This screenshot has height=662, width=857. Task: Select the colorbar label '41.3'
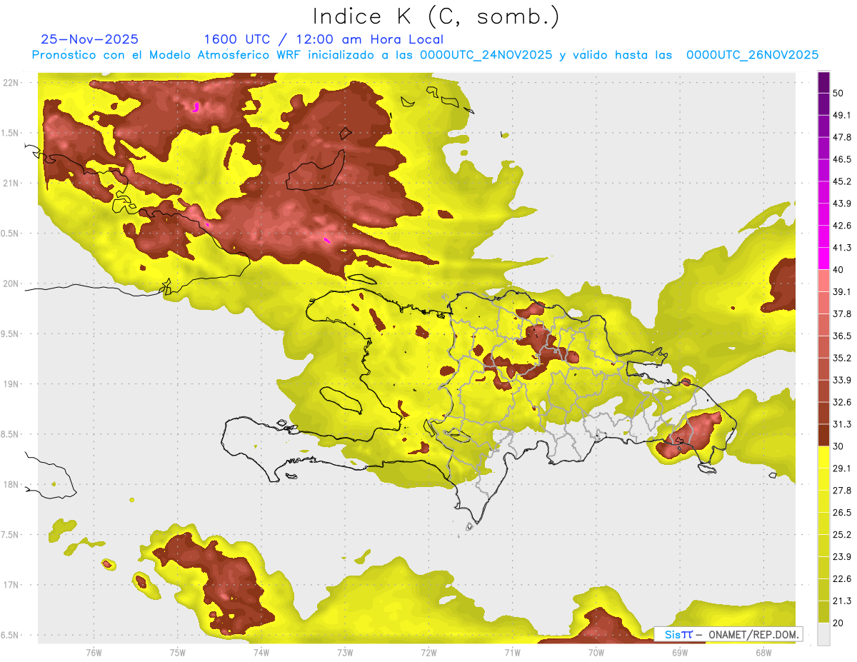click(842, 248)
